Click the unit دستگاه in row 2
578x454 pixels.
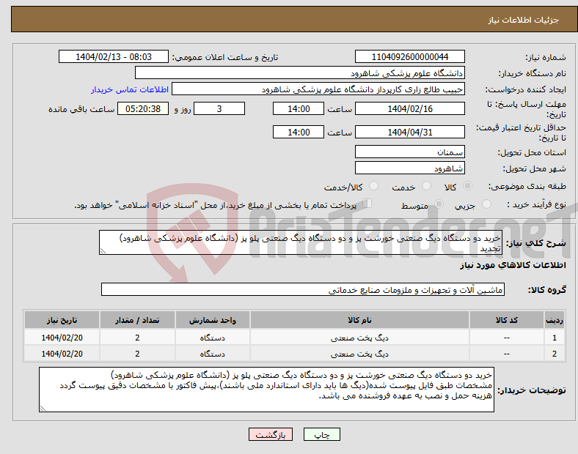pos(212,354)
